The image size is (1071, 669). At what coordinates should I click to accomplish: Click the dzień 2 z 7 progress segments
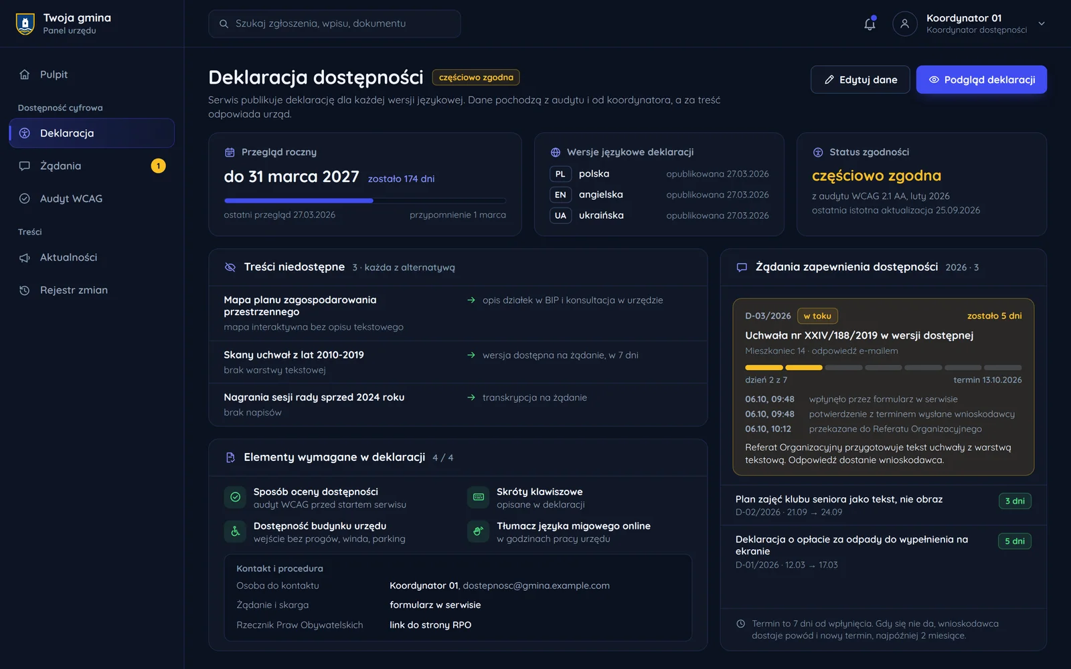[884, 367]
